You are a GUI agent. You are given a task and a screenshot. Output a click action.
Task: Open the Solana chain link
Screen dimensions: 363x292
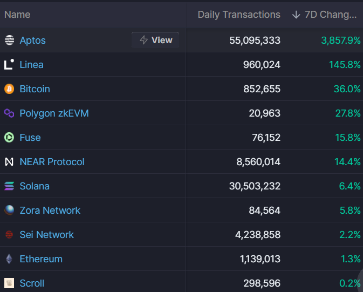tap(35, 186)
